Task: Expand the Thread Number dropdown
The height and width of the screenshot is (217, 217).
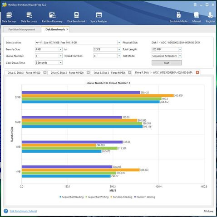Action: 119,56
